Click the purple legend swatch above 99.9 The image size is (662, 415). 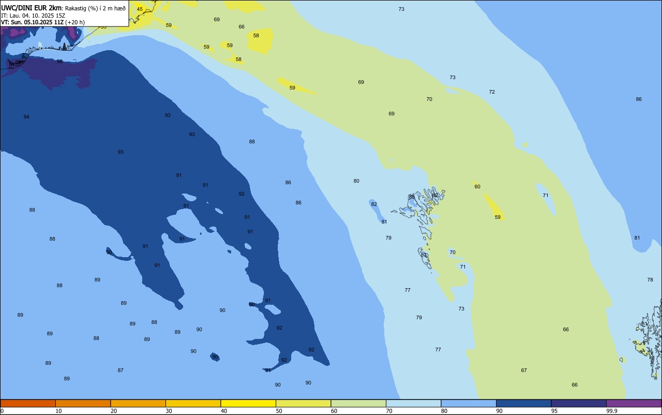634,403
